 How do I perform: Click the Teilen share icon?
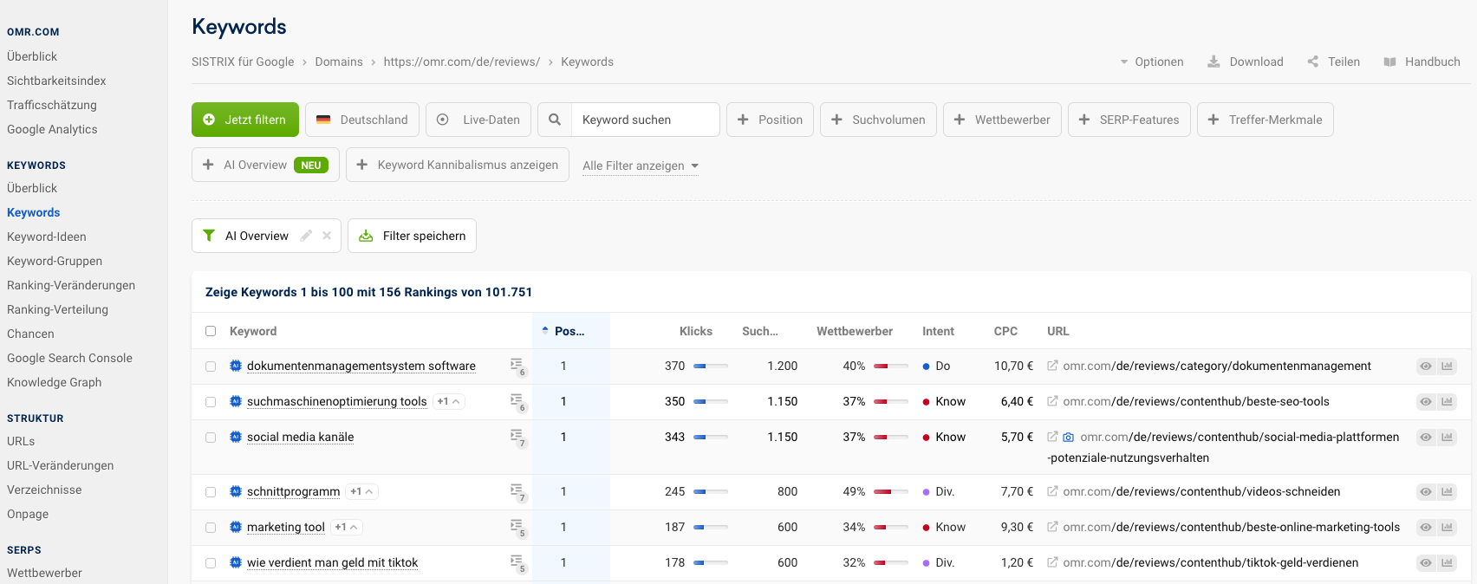[1313, 62]
